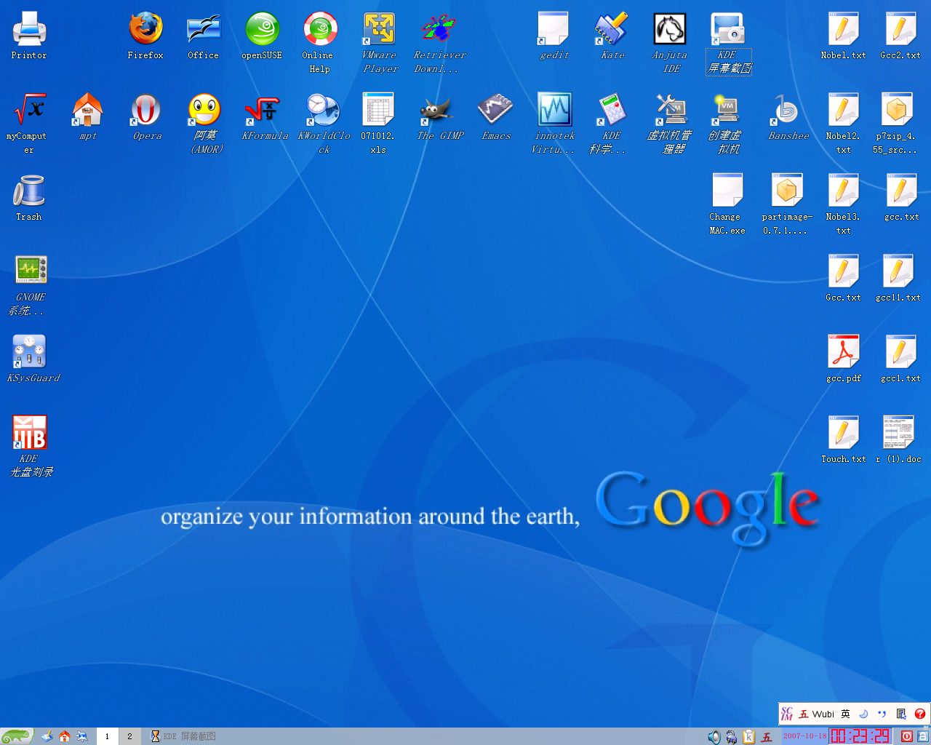Select KDE 屏幕截图 taskbar entry
931x745 pixels.
183,736
